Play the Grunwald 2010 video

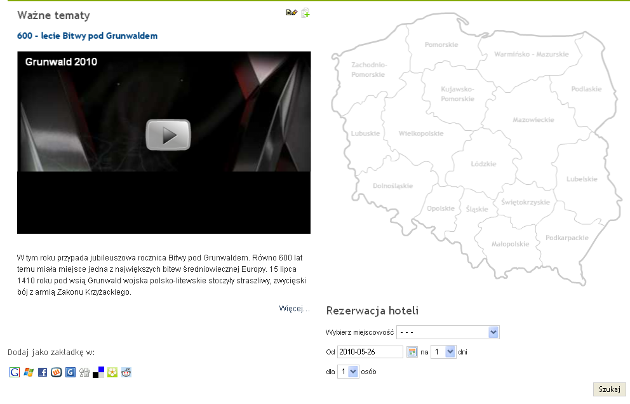[x=168, y=135]
